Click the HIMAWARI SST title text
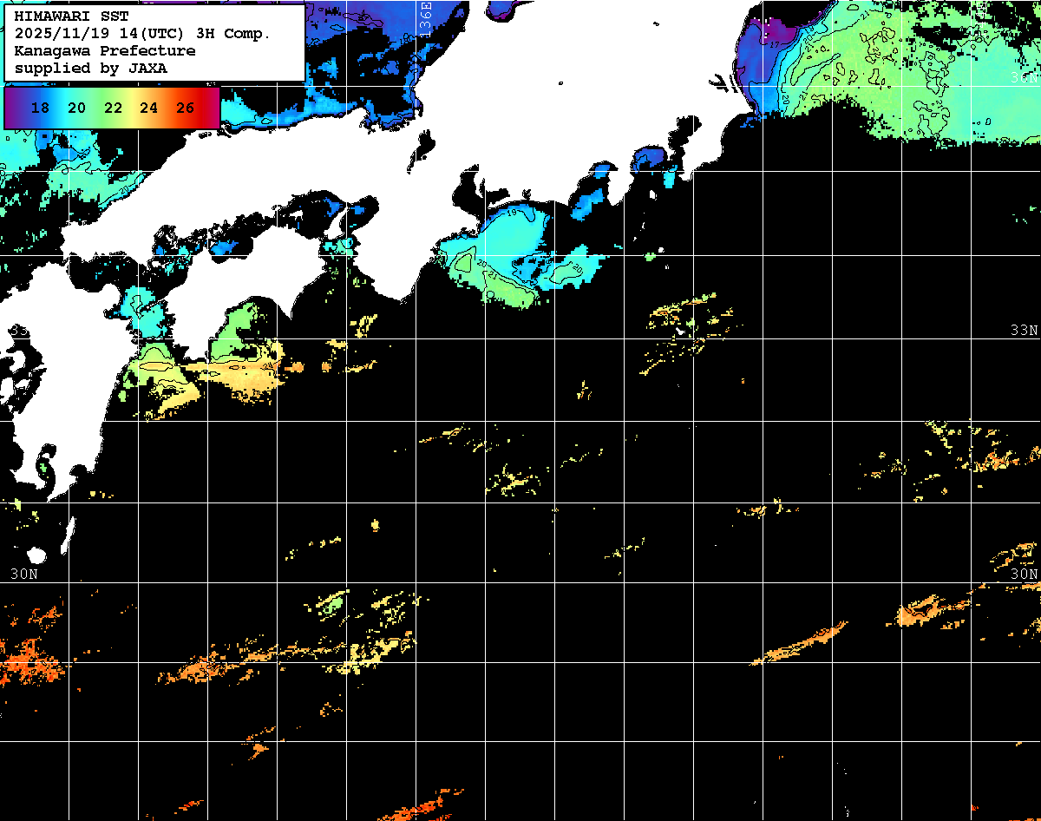1041x821 pixels. coord(71,16)
